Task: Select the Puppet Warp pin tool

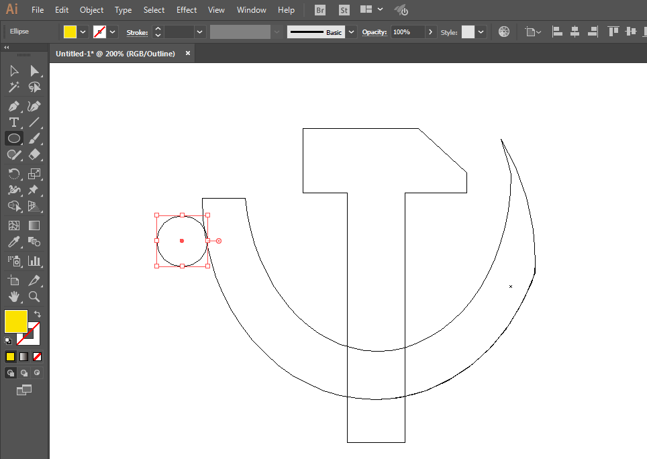Action: coord(34,190)
